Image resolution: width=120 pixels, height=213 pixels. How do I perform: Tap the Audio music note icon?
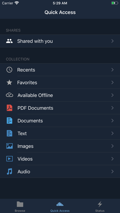click(x=9, y=171)
